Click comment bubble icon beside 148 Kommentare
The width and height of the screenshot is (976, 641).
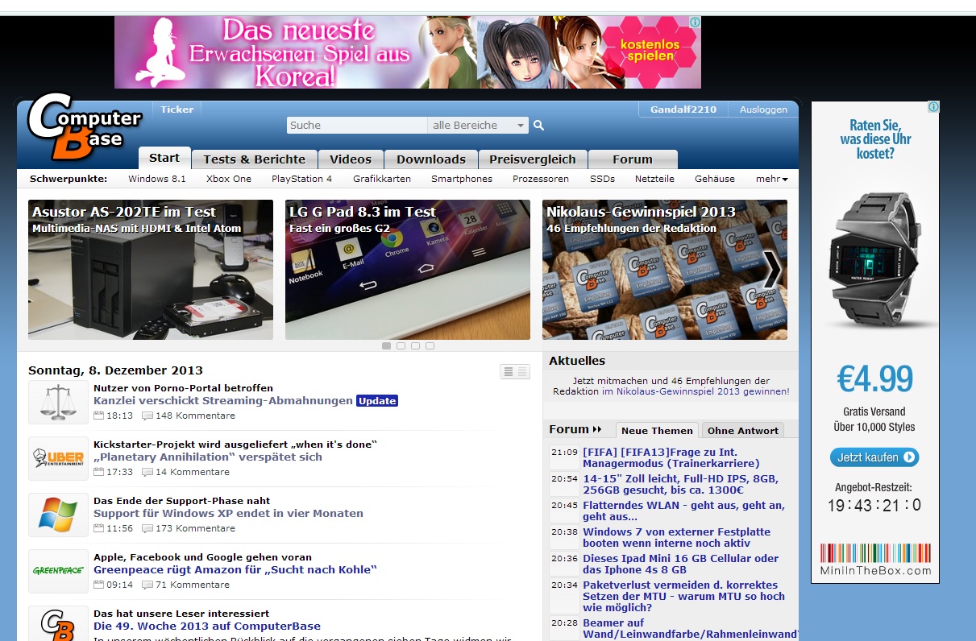click(147, 416)
